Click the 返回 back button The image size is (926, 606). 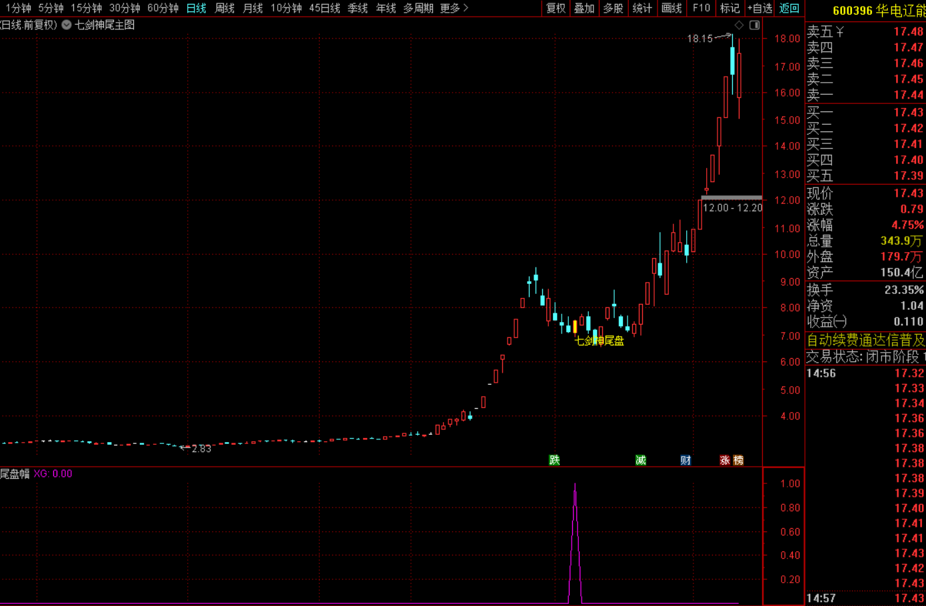coord(789,8)
